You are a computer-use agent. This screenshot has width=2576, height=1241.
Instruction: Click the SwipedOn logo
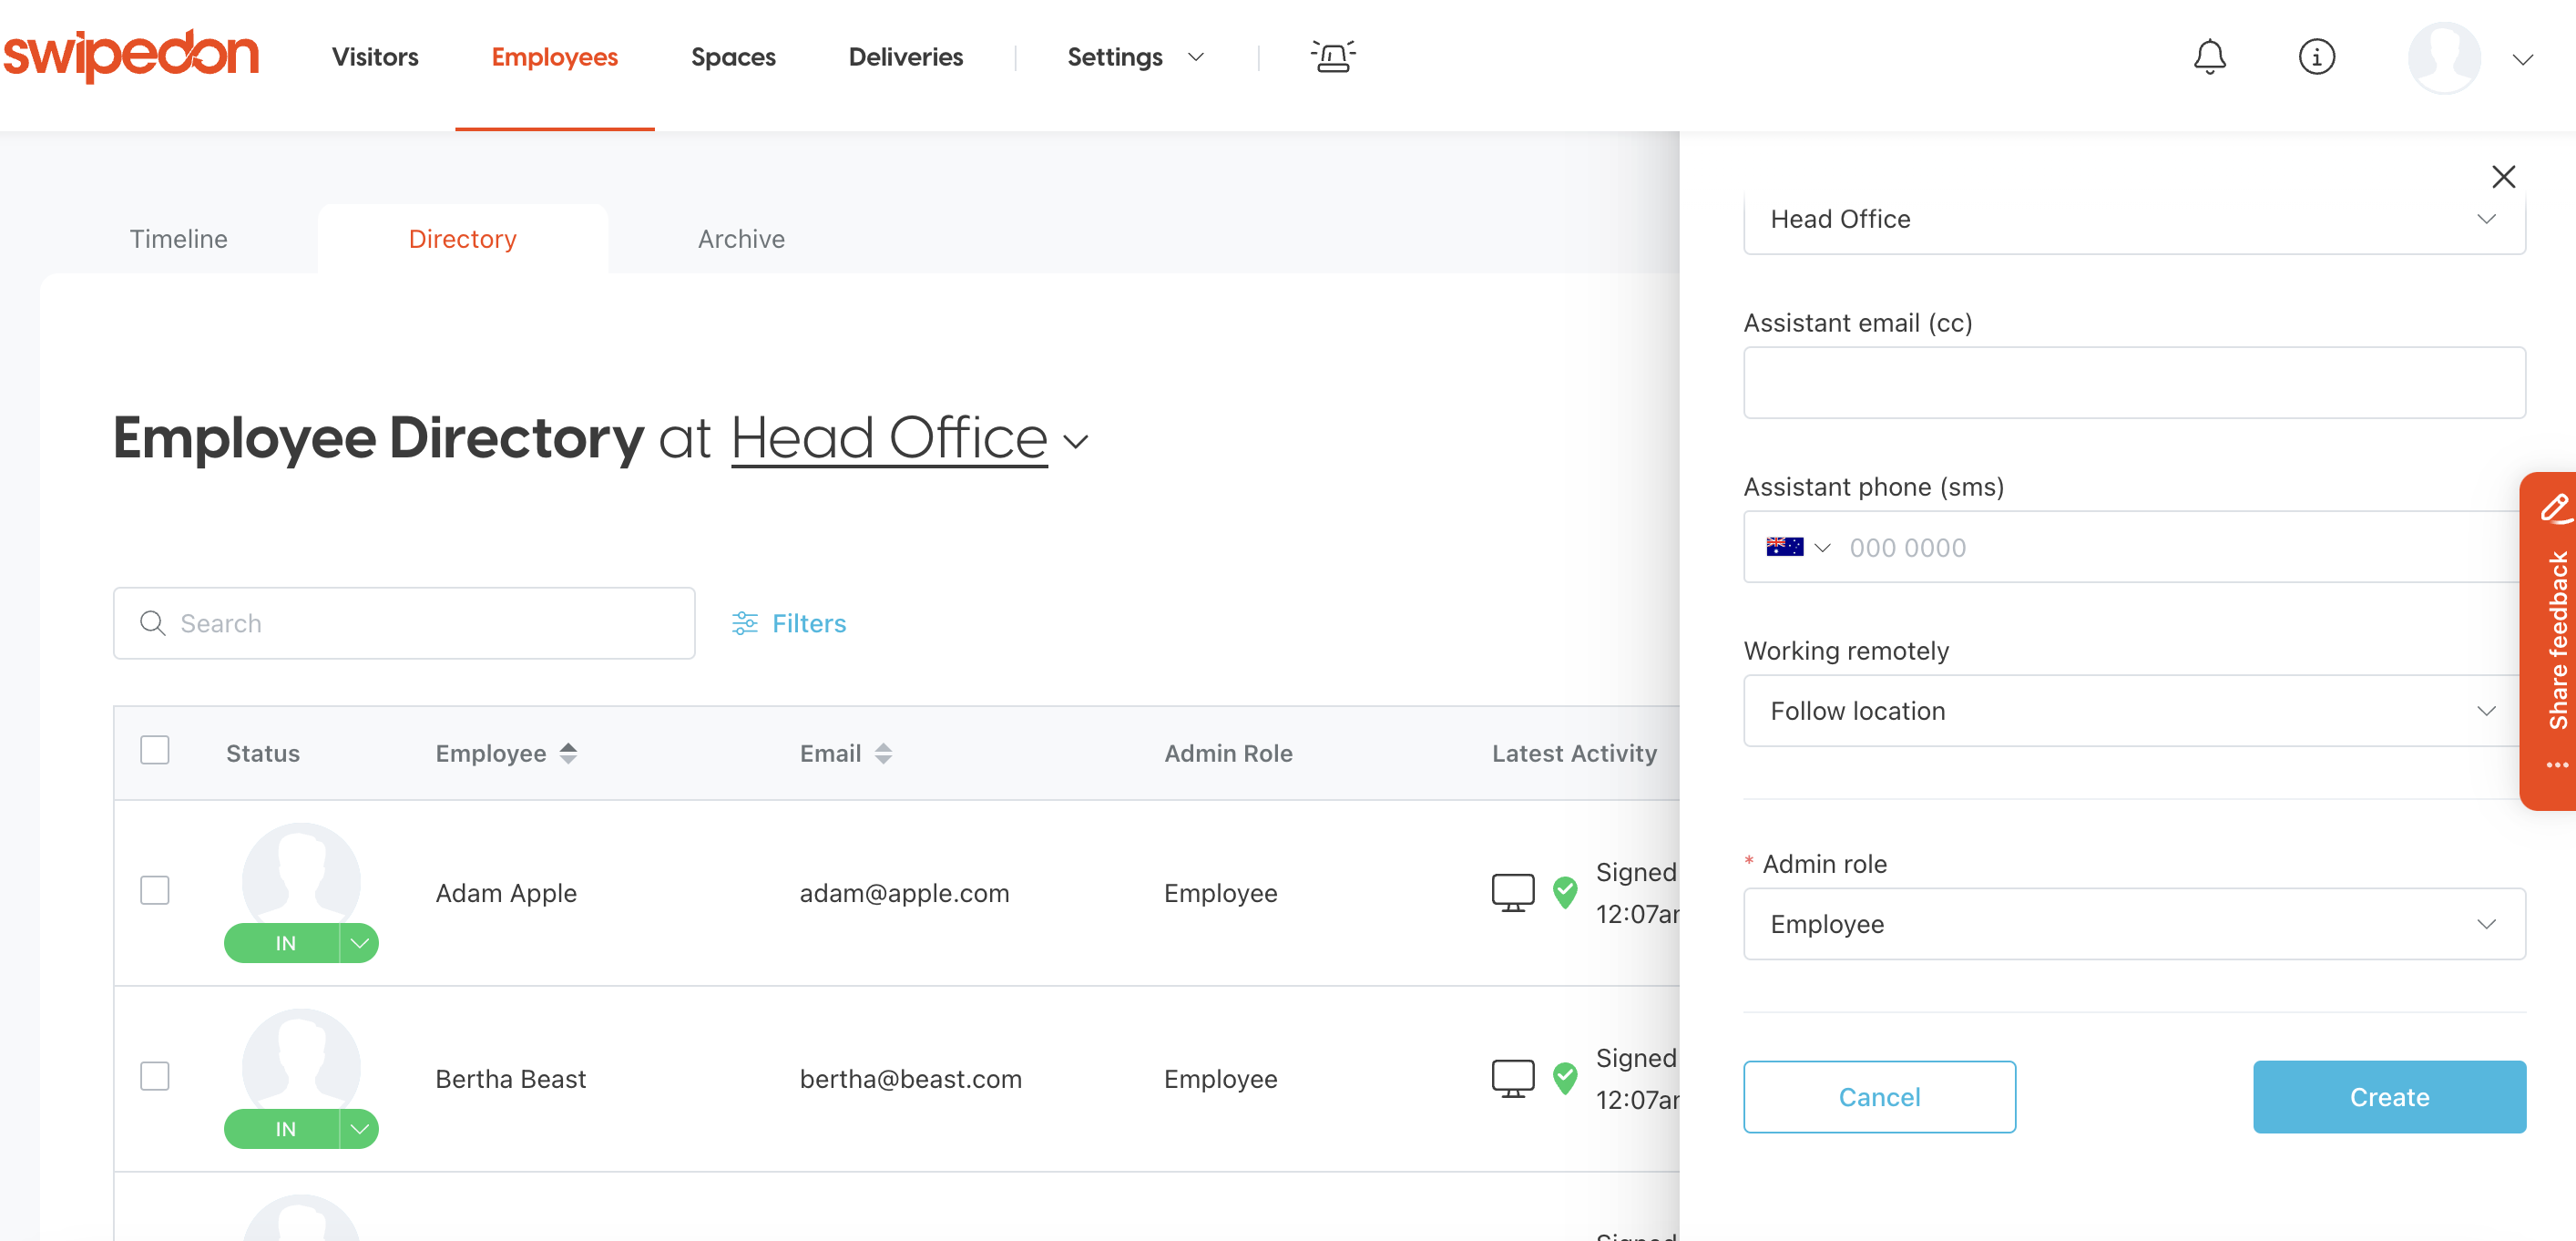pyautogui.click(x=131, y=56)
